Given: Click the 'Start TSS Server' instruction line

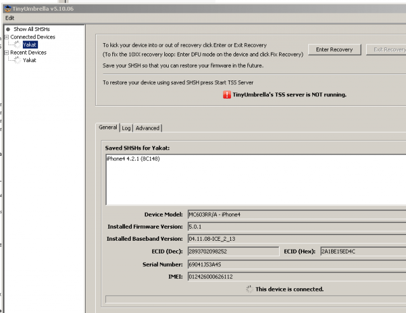Looking at the screenshot, I should pyautogui.click(x=178, y=82).
